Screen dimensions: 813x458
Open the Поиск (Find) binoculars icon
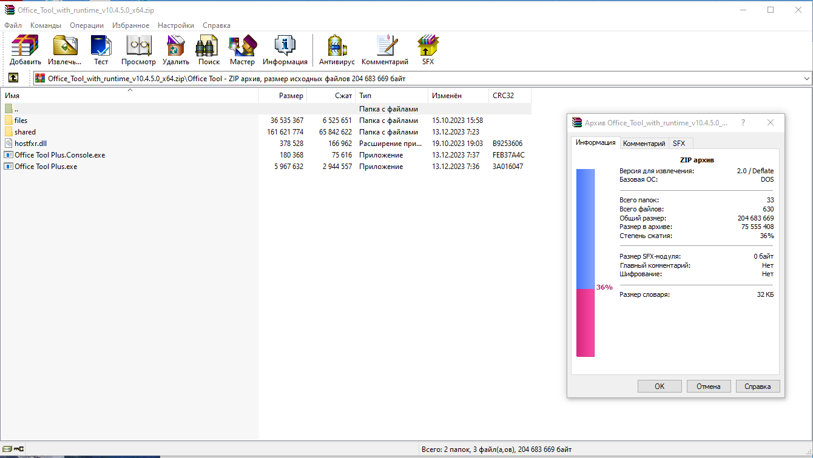[x=209, y=50]
